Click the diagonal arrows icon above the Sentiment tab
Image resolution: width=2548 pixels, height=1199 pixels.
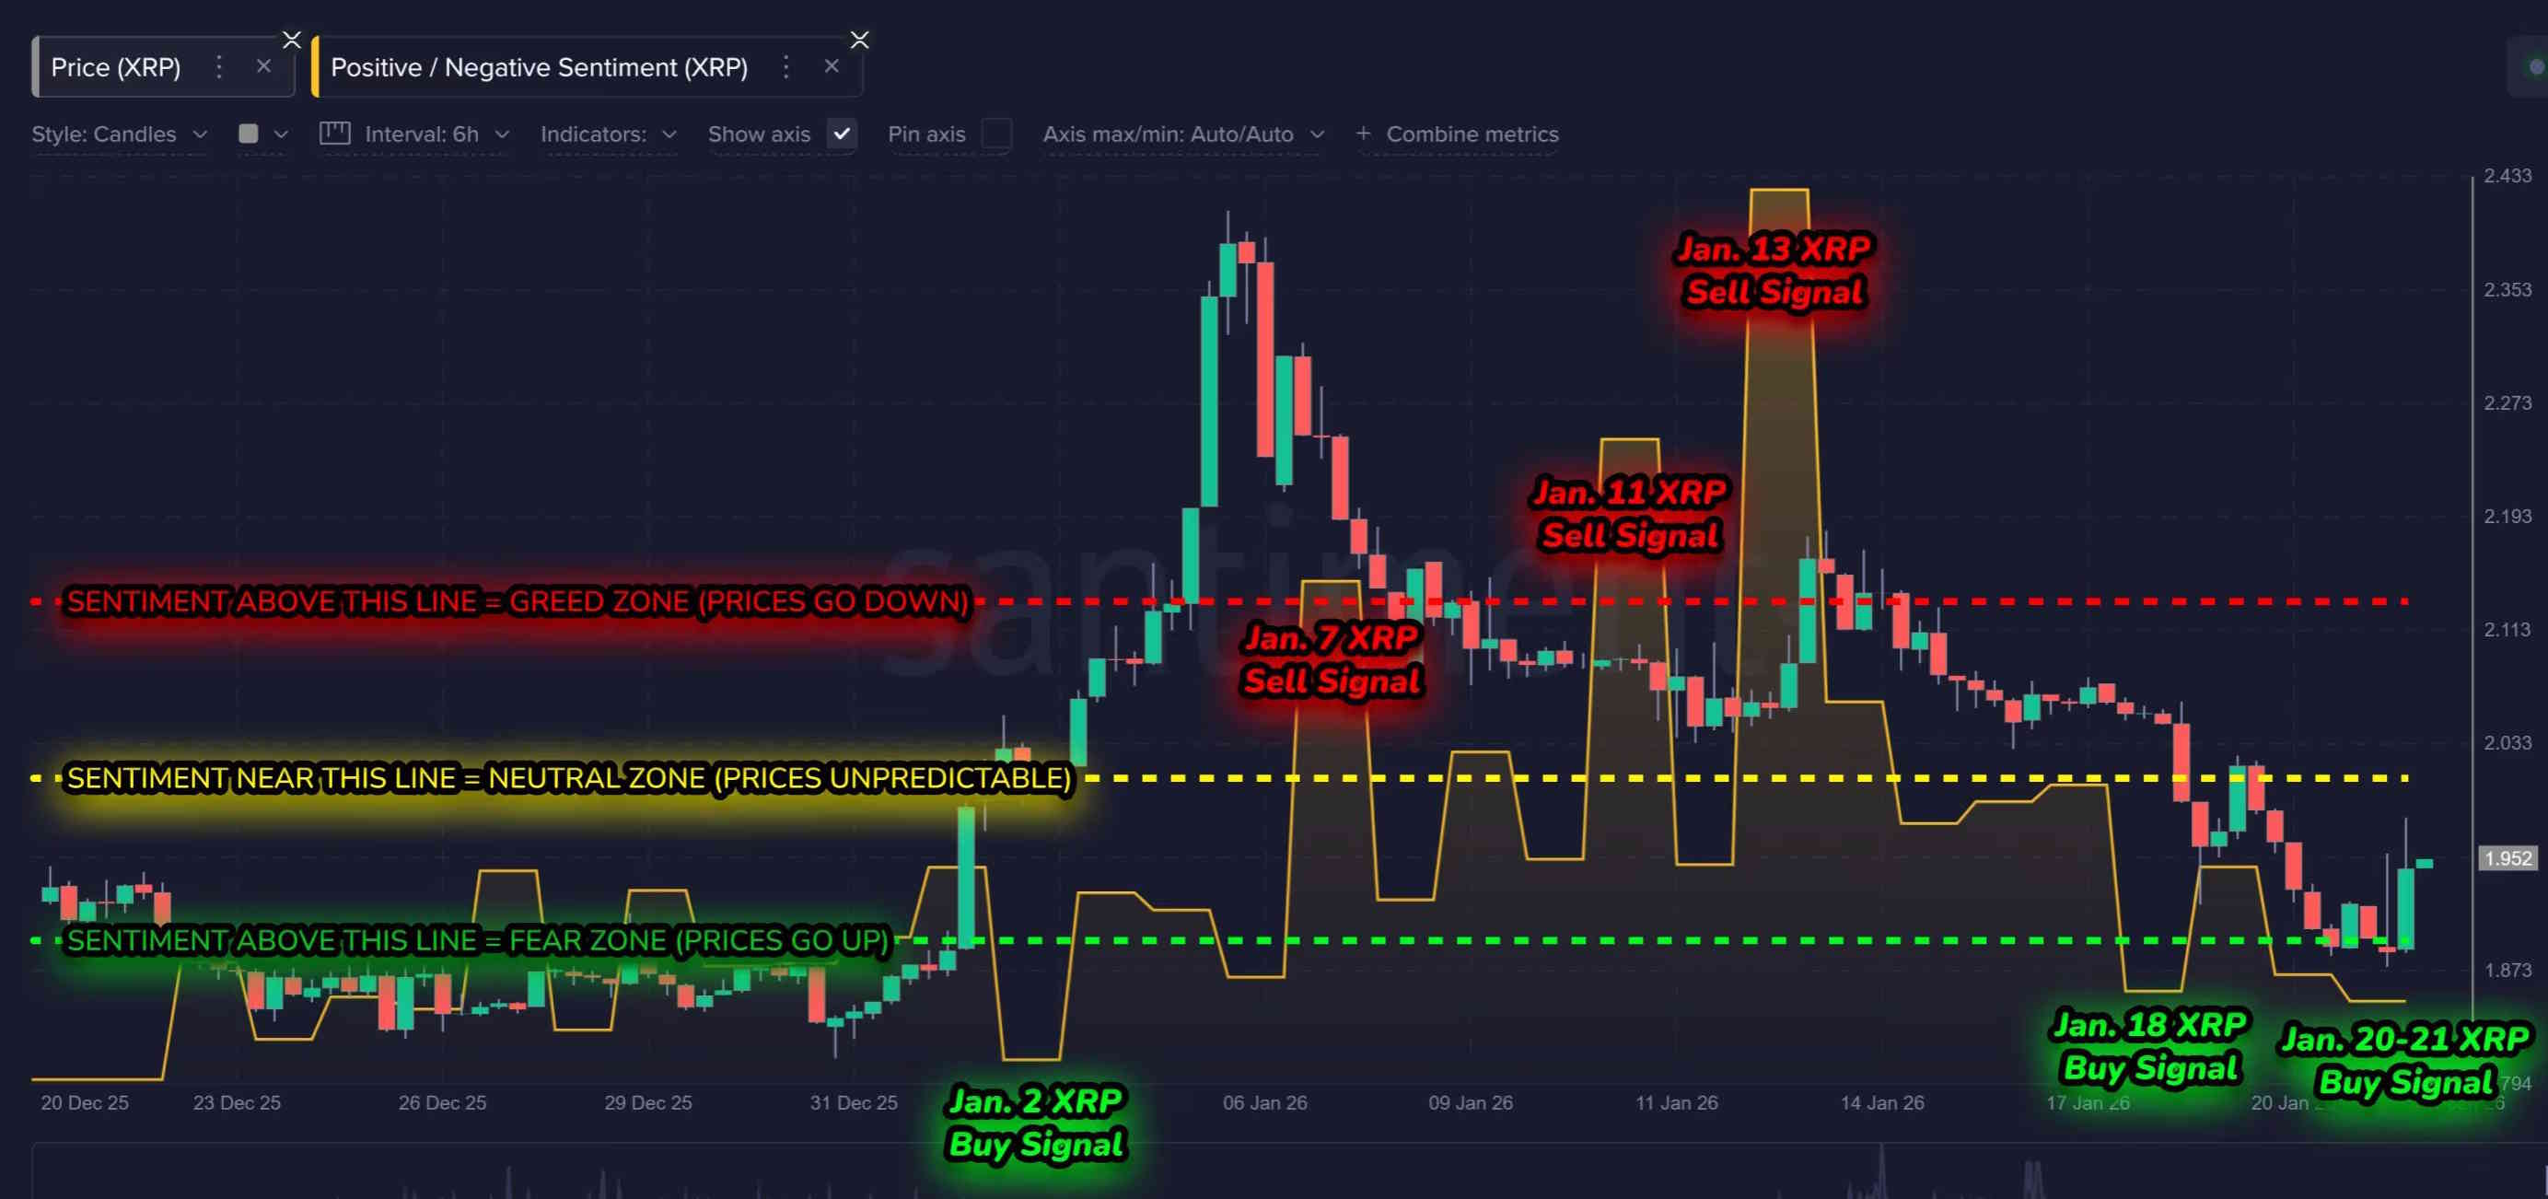tap(859, 40)
